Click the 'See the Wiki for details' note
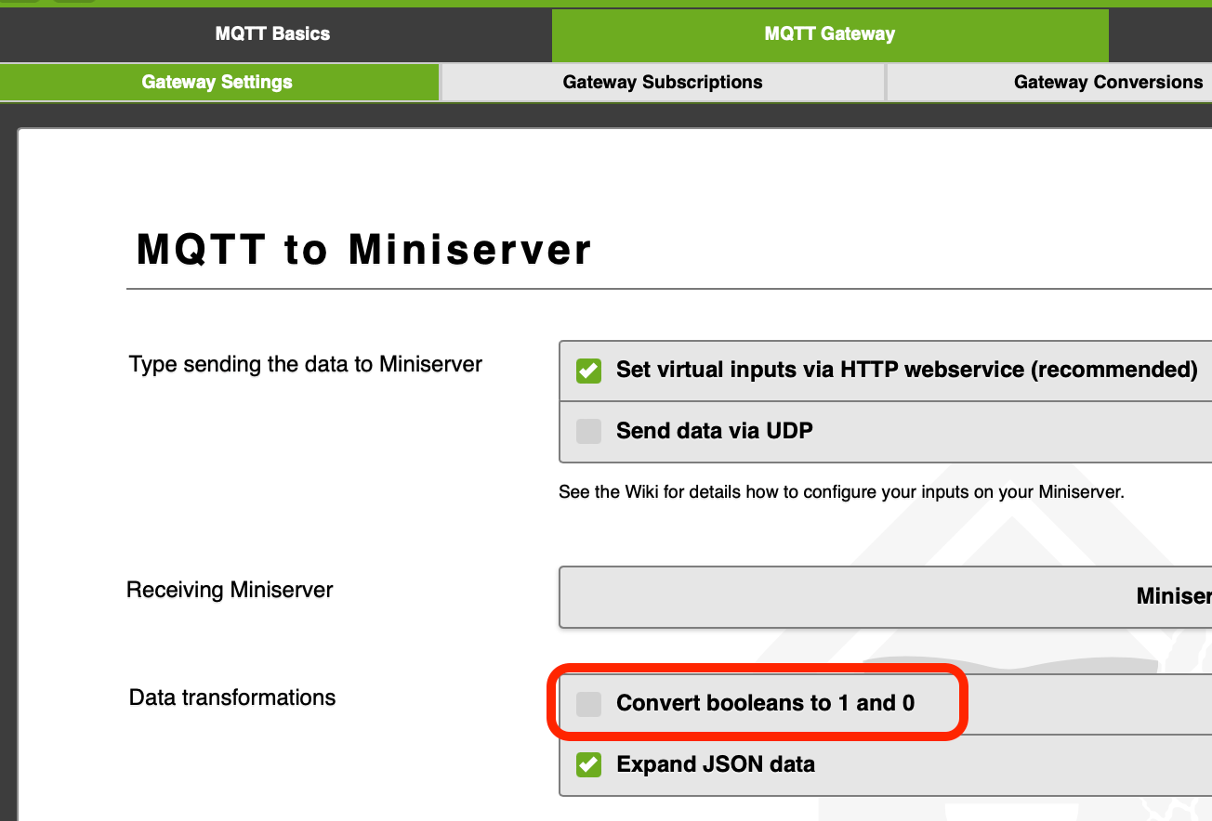 841,492
